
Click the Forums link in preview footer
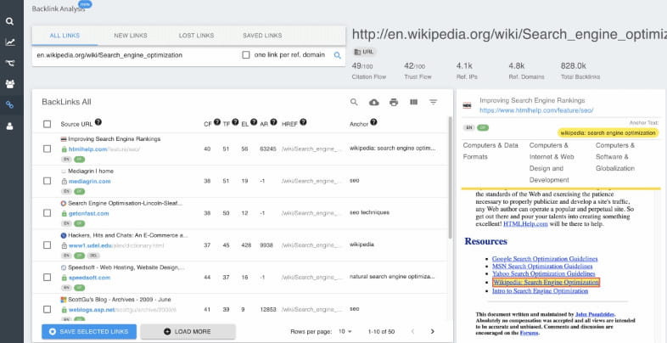[530, 333]
